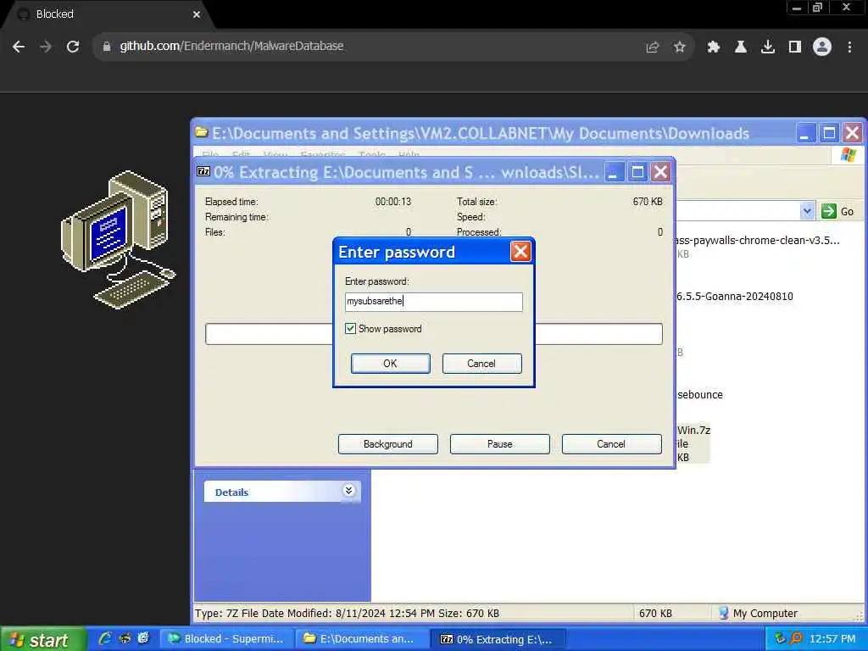The image size is (868, 651).
Task: Click the flask extension icon in browser
Action: pos(741,47)
